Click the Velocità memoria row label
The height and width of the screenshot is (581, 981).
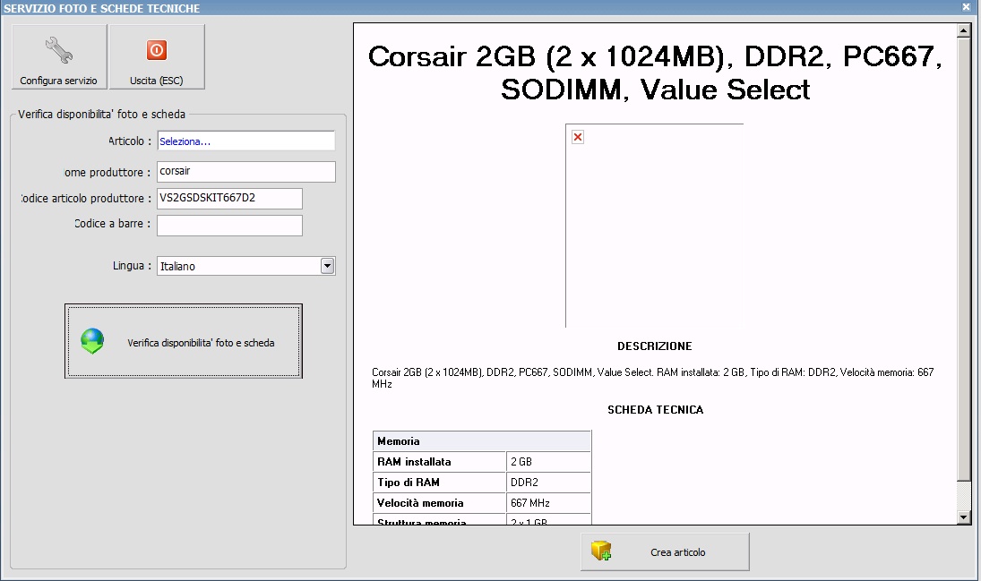(x=420, y=503)
